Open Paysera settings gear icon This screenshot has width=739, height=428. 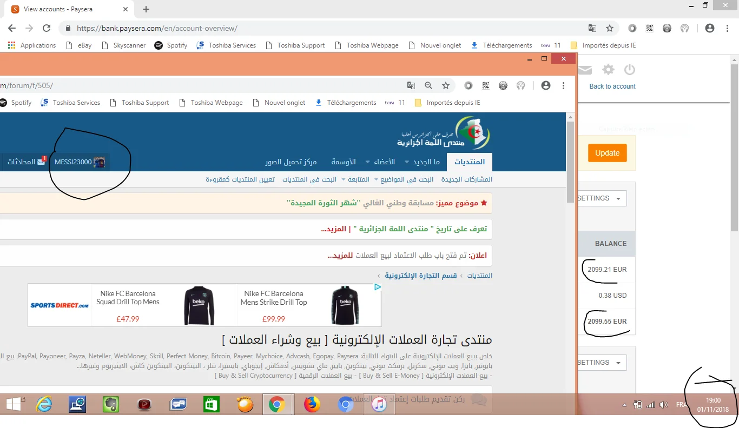[x=609, y=69]
